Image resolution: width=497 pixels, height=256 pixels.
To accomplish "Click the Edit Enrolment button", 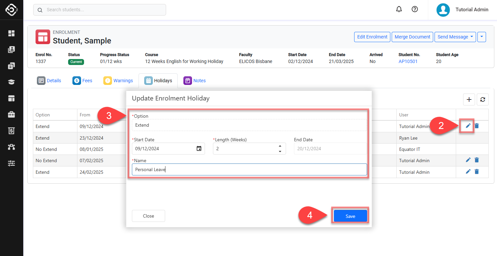I will 372,37.
